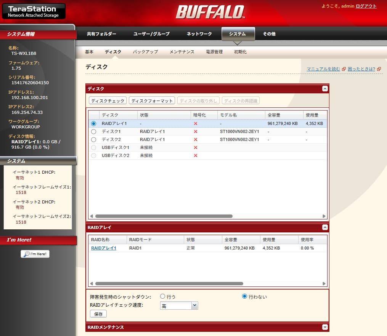This screenshot has height=336, width=387.
Task: Click the ディスクの取り外し button
Action: (x=198, y=101)
